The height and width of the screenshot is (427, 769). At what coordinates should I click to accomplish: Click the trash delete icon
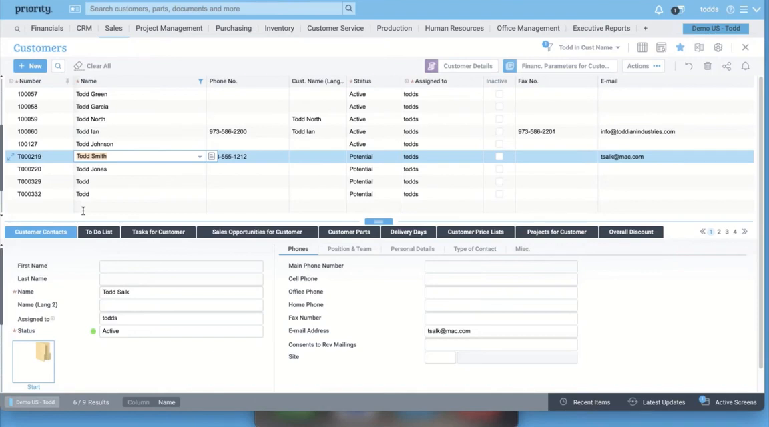707,66
